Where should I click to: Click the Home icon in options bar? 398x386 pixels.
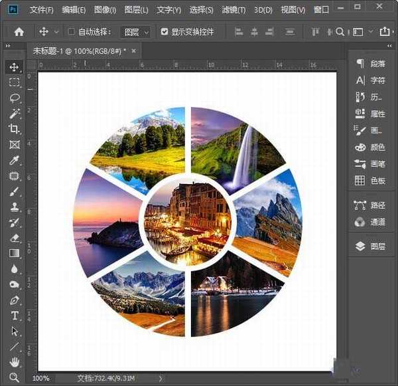tap(19, 31)
